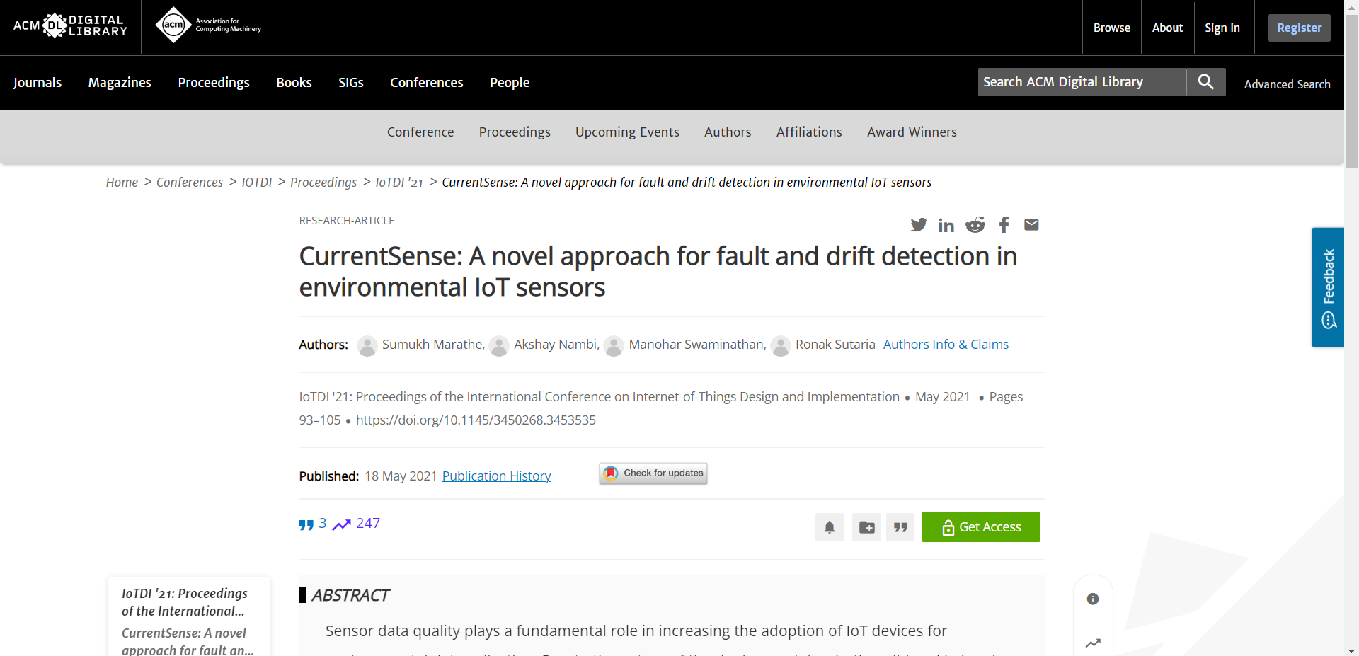Share article on Twitter

918,225
